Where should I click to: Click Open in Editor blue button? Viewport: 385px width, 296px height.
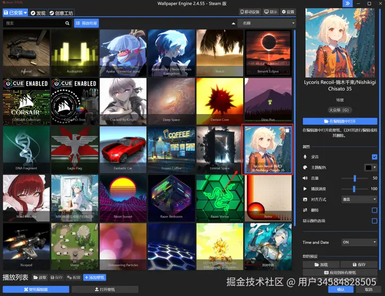(340, 121)
